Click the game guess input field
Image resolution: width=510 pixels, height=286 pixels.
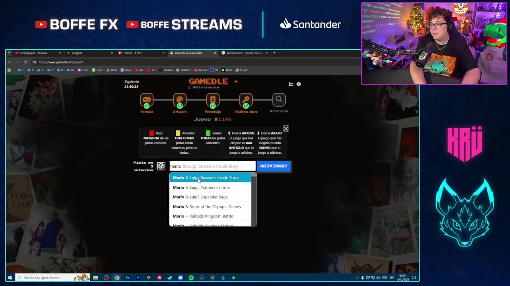(x=212, y=166)
